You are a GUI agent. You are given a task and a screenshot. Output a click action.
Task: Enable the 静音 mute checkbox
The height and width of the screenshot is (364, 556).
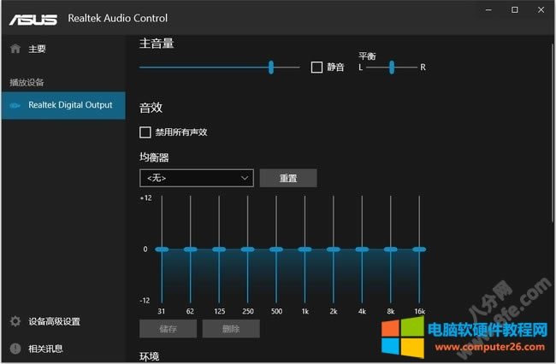(x=316, y=67)
